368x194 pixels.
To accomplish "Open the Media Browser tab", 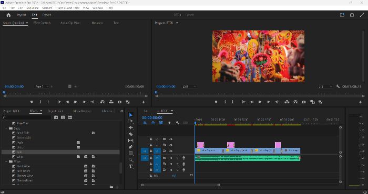I will [x=82, y=111].
